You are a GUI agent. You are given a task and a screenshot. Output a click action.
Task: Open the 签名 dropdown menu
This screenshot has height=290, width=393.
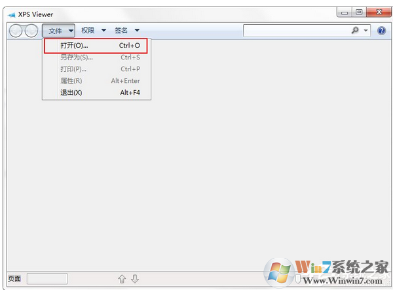point(127,31)
